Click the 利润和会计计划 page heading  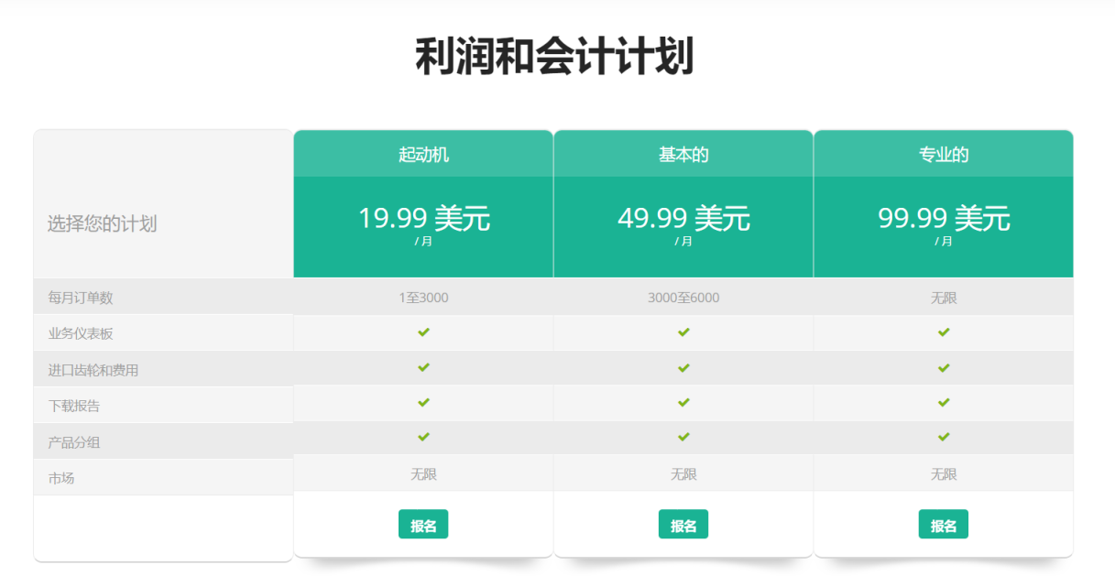click(554, 57)
